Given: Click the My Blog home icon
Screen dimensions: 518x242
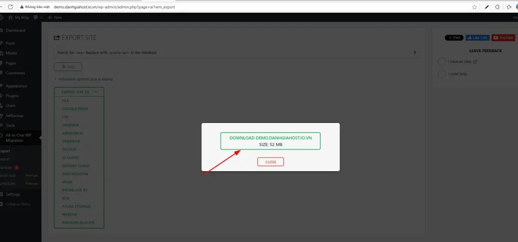Looking at the screenshot, I should (x=10, y=18).
